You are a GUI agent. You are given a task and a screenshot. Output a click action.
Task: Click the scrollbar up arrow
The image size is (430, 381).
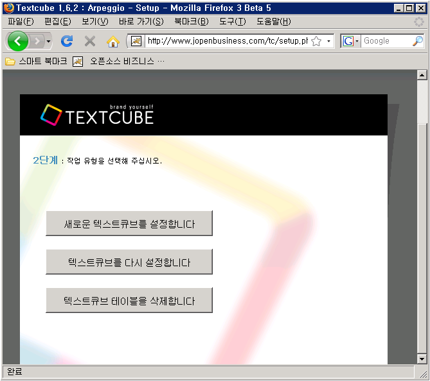[x=422, y=74]
